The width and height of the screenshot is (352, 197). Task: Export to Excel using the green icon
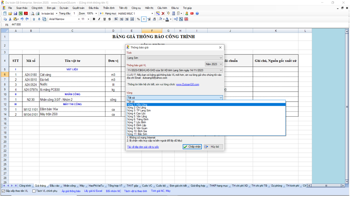pos(21,13)
